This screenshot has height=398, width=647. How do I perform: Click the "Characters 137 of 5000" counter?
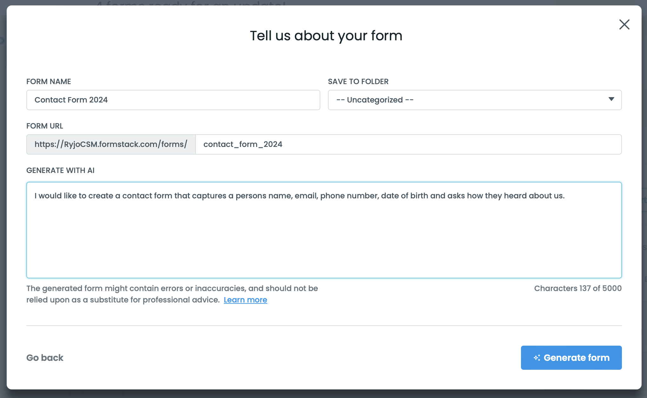pos(577,289)
